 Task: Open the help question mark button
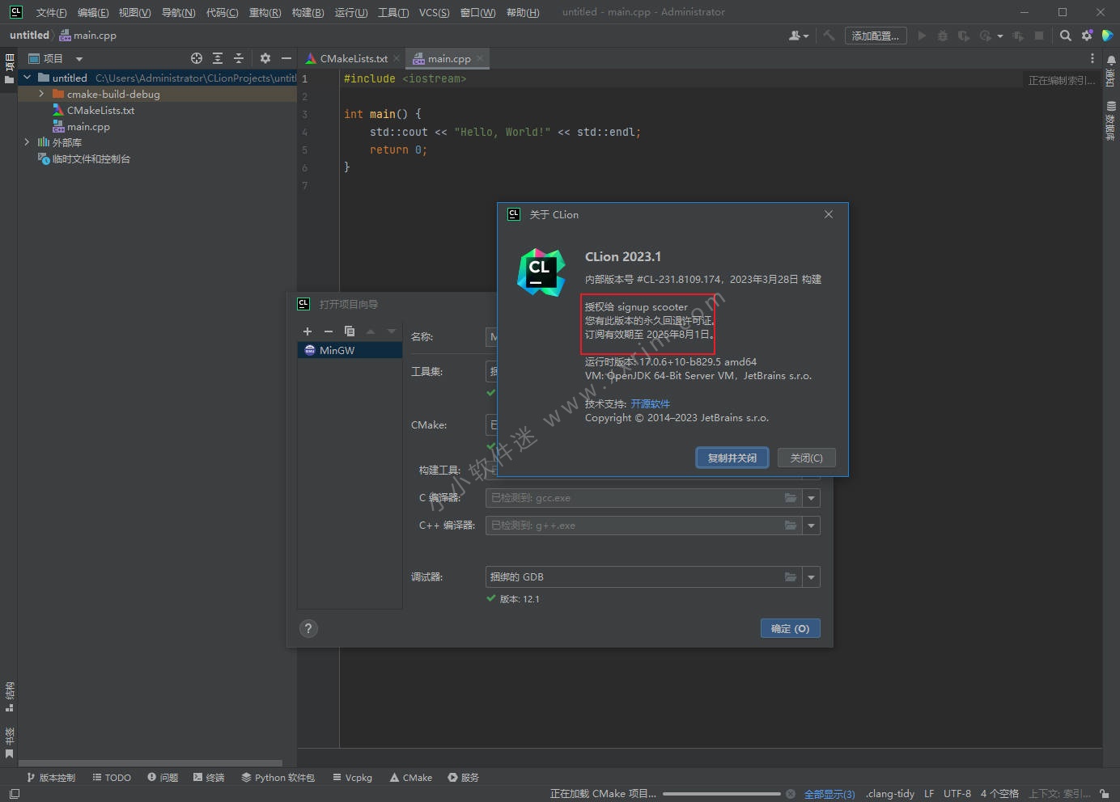(x=308, y=628)
